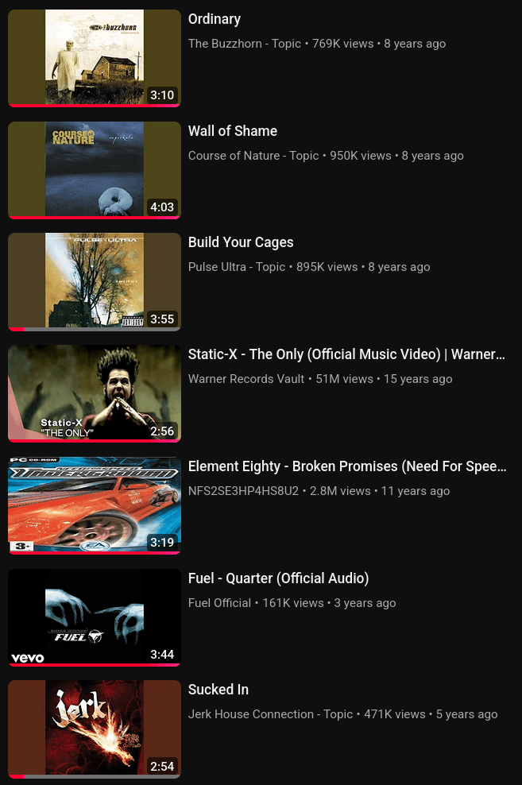
Task: Click the Sucked In title
Action: tap(218, 690)
